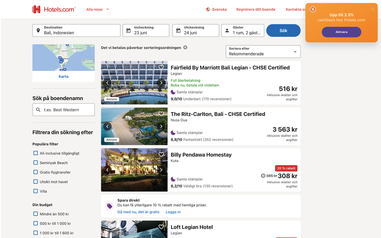Open the Alla resor dropdown
This screenshot has height=238, width=381.
[x=98, y=10]
